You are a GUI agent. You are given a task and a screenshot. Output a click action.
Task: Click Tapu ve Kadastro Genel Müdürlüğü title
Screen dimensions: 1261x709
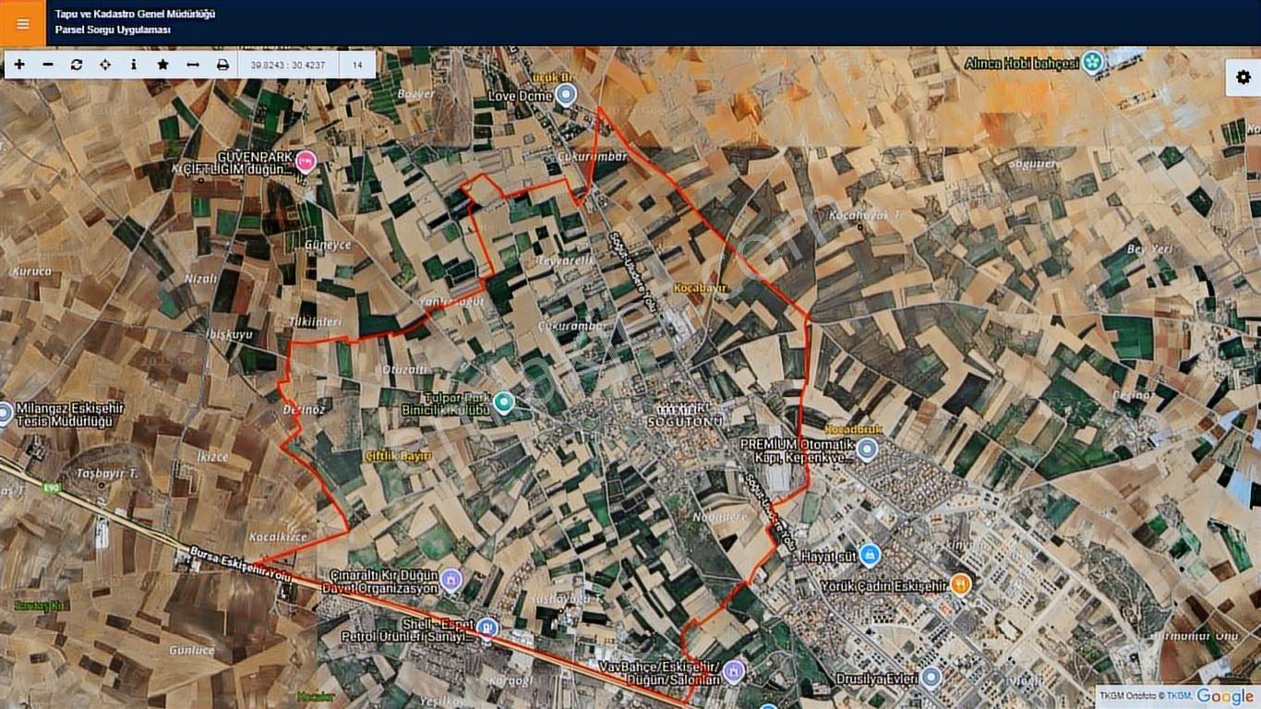[x=135, y=14]
